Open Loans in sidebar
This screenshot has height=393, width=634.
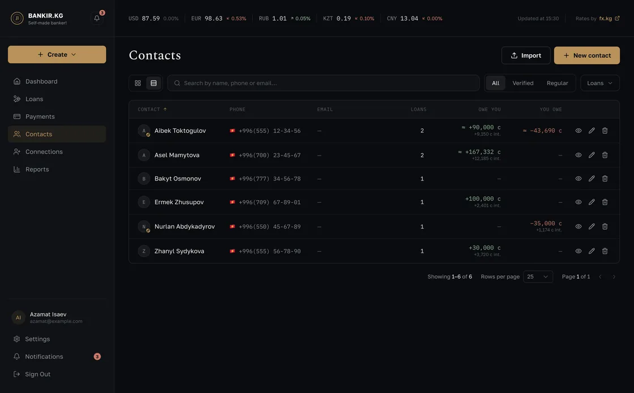tap(57, 99)
